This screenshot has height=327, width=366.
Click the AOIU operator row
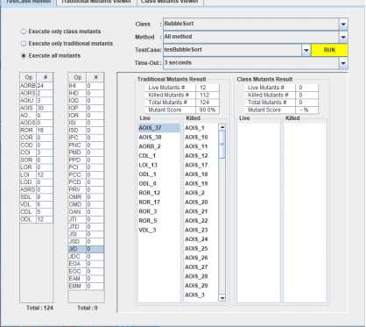(x=37, y=101)
